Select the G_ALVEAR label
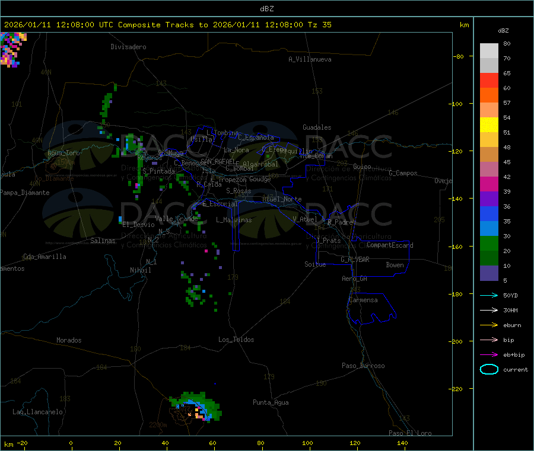 [x=355, y=260]
